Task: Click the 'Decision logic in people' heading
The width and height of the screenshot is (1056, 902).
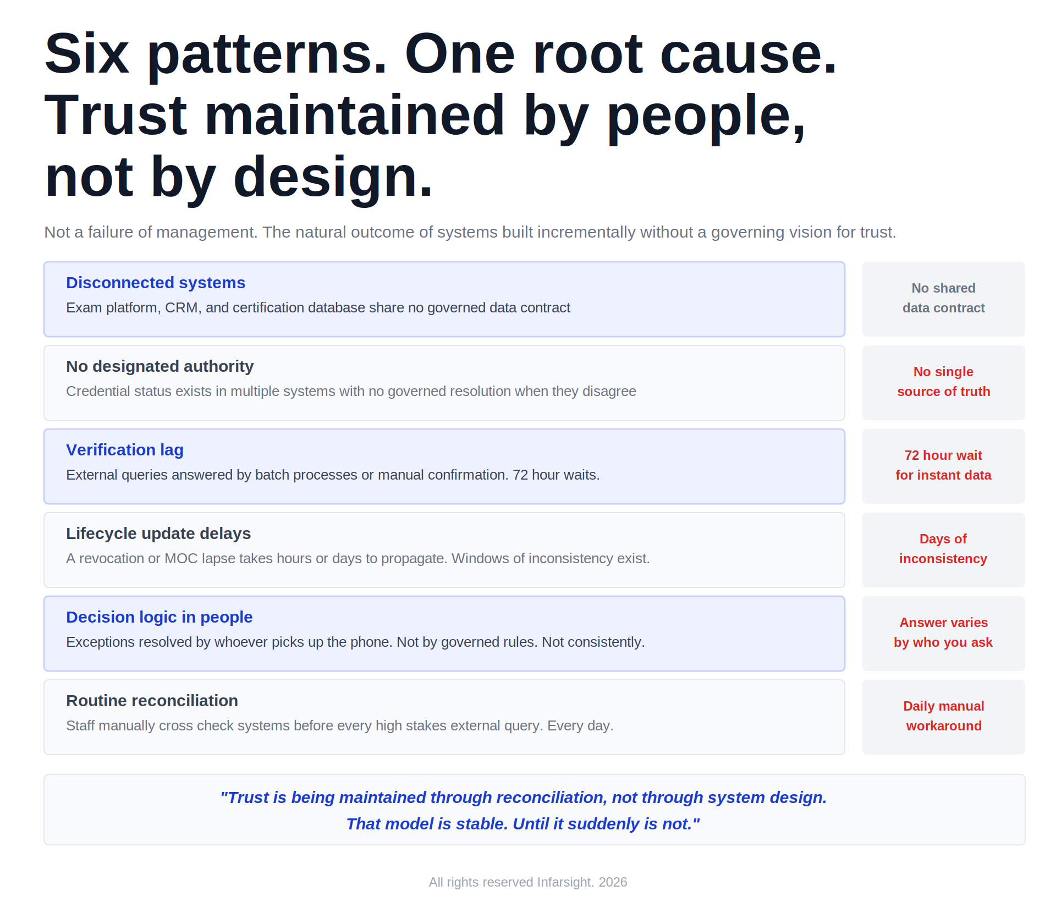Action: click(x=159, y=617)
